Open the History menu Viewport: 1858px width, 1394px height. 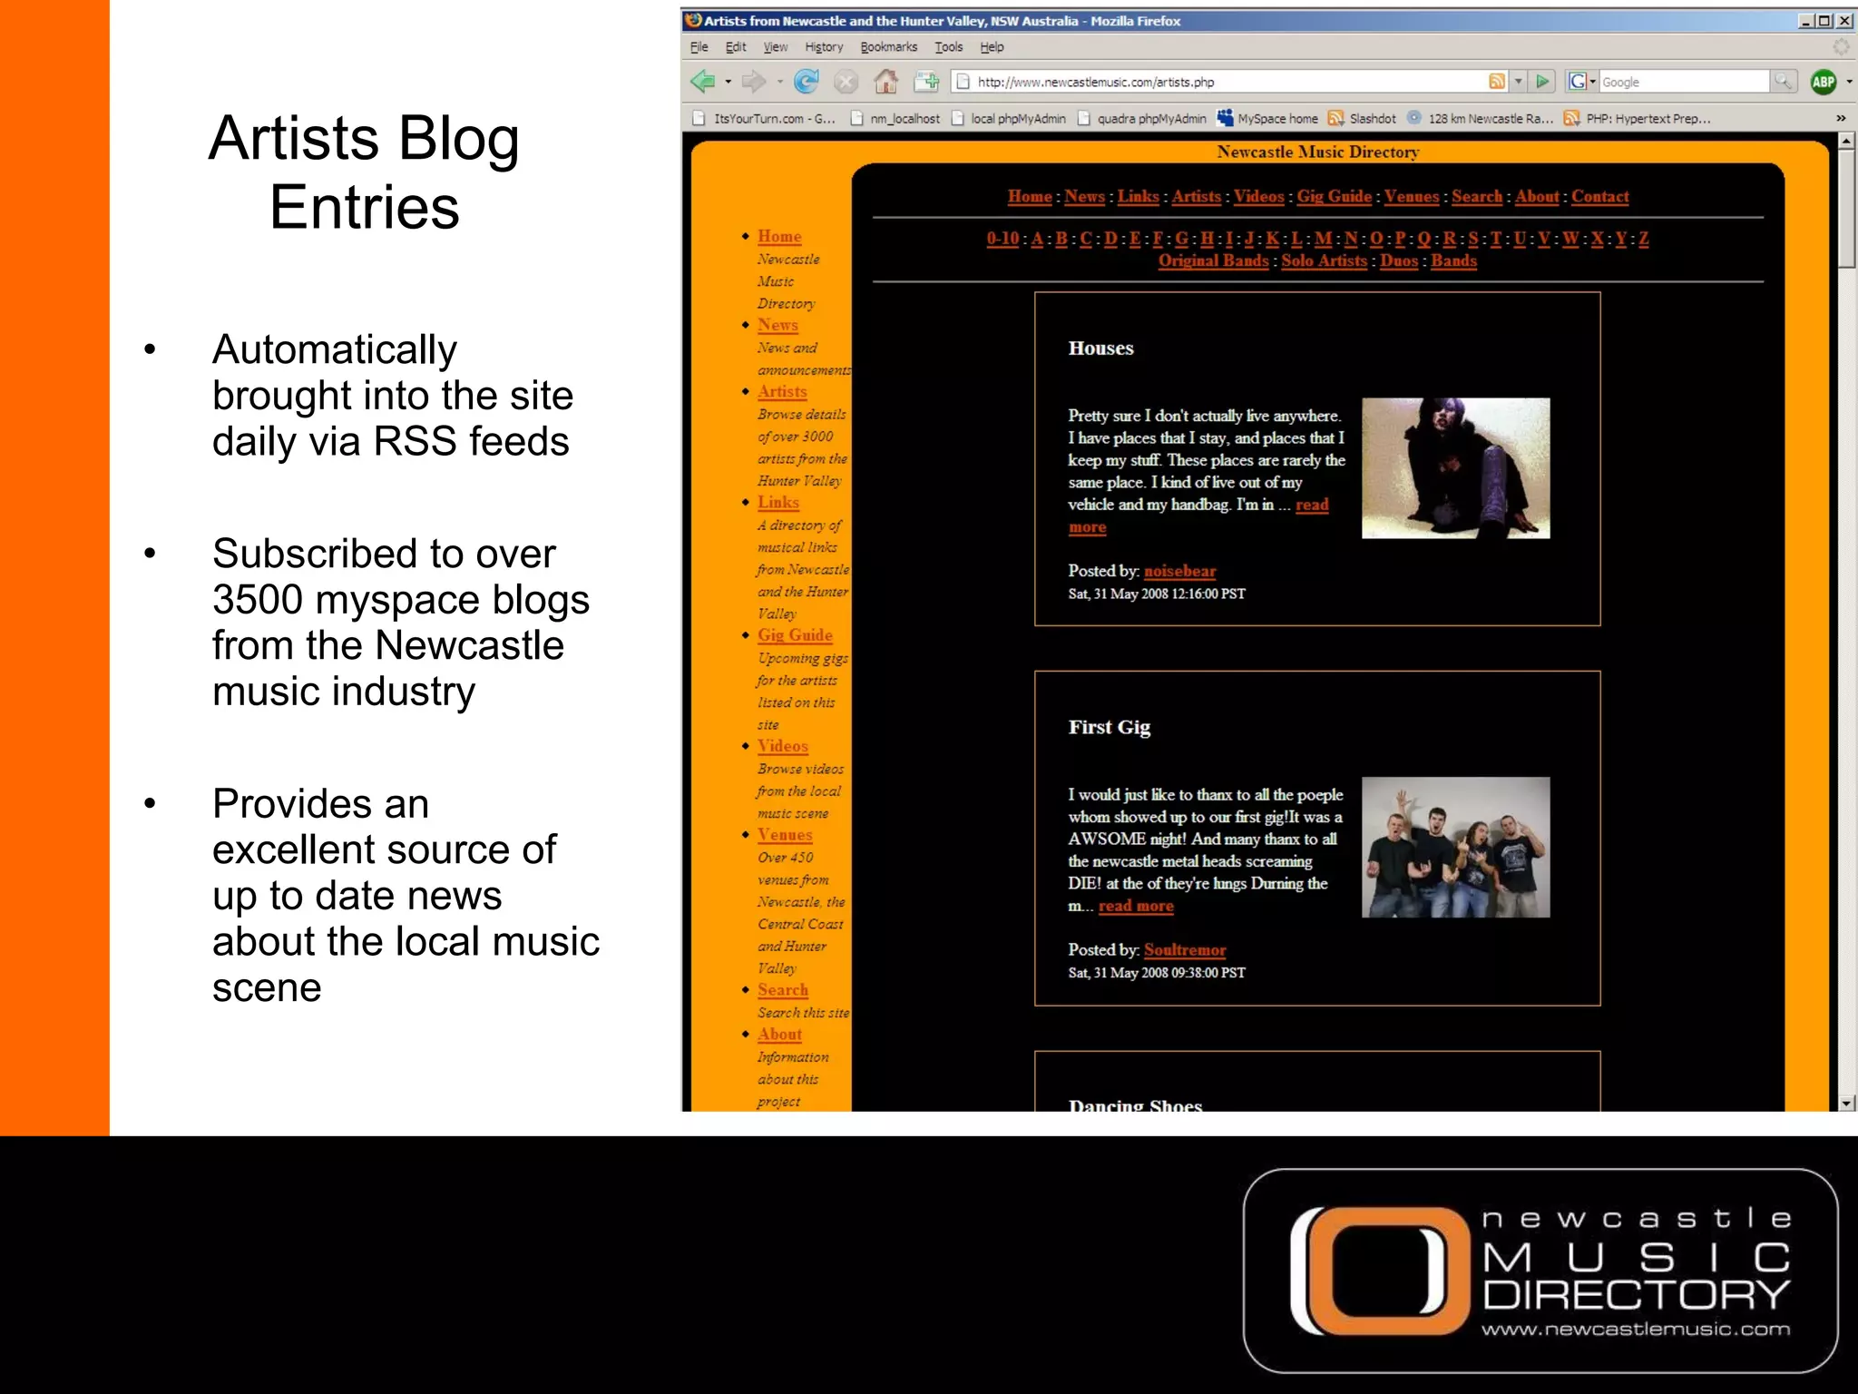tap(824, 47)
